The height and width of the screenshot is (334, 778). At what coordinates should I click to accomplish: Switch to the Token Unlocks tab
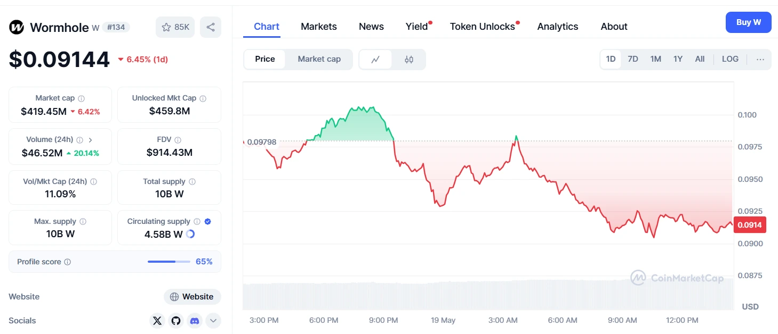(x=483, y=27)
